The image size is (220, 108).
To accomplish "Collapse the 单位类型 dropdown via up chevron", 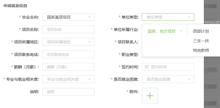I will [189, 17].
